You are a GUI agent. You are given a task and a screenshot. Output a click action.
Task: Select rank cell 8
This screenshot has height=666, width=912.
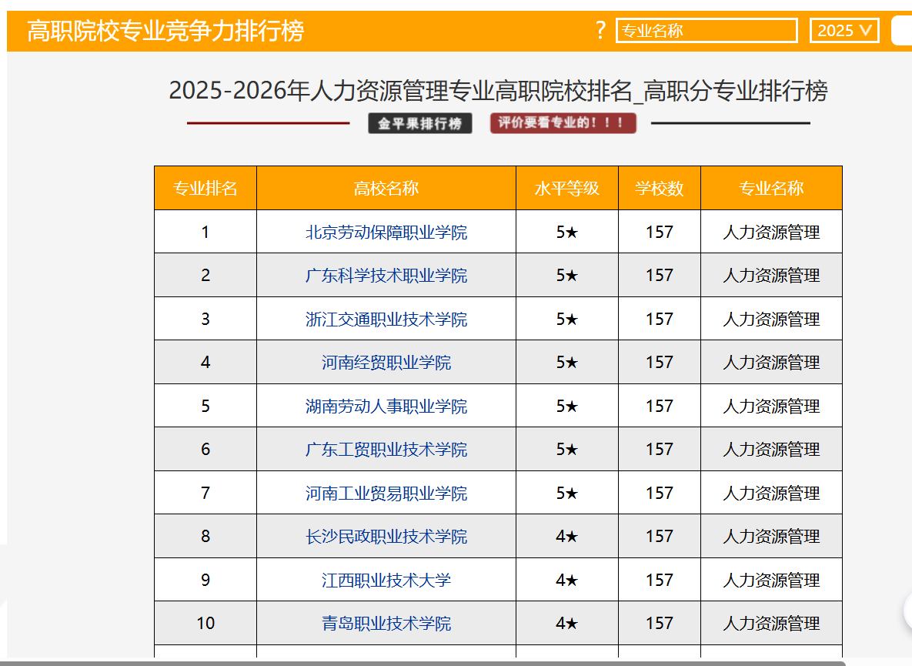coord(205,537)
